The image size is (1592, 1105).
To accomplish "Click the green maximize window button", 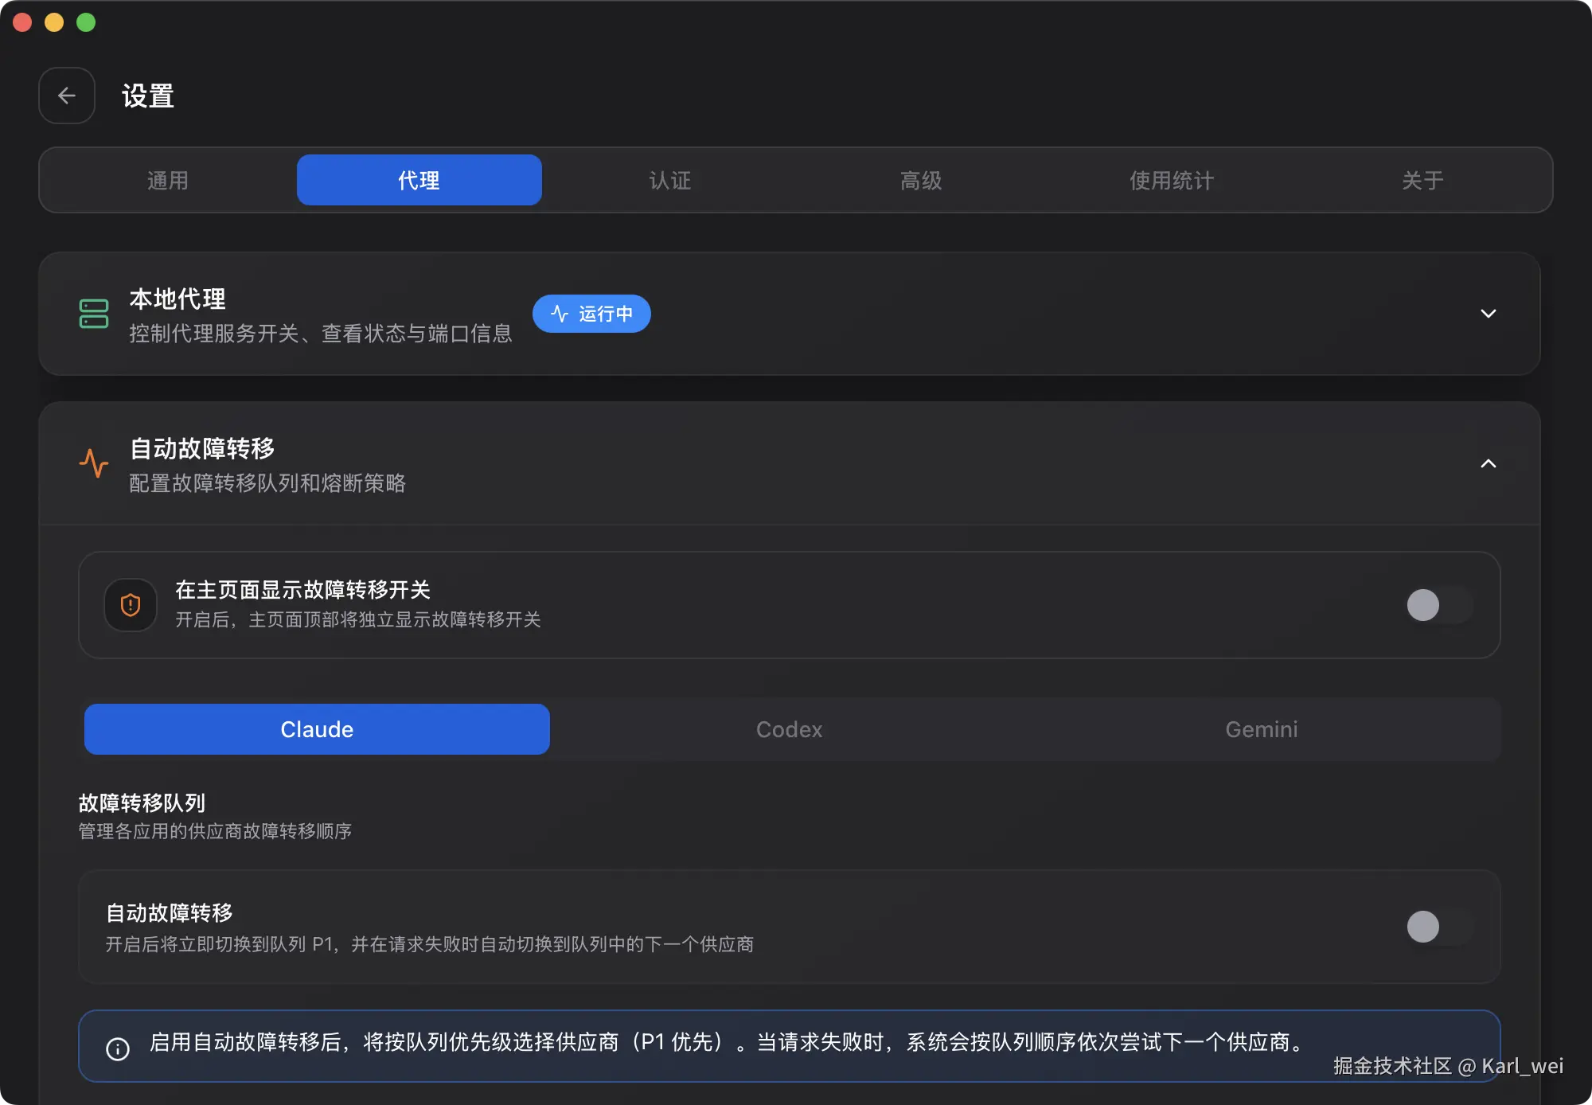I will (x=86, y=22).
